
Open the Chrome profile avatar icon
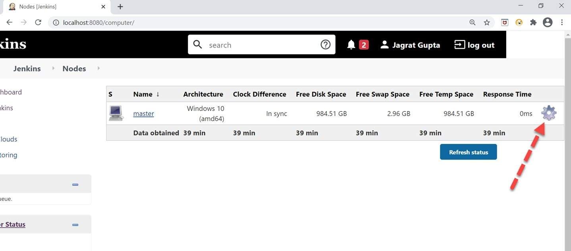coord(548,23)
